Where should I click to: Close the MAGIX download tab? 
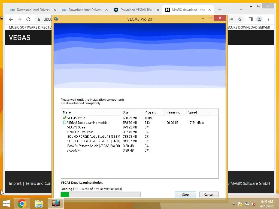pos(210,10)
